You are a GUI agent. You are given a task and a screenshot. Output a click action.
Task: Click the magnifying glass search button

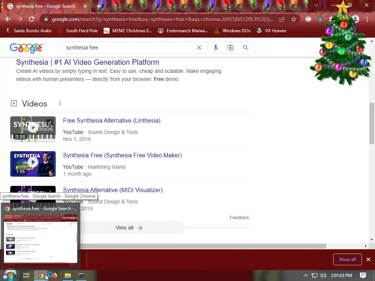tap(245, 48)
